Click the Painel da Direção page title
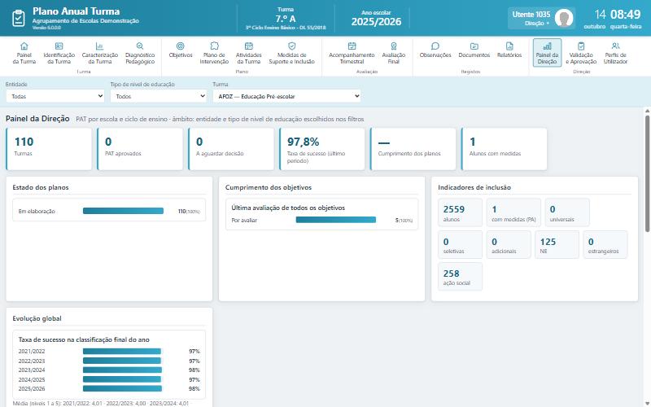The width and height of the screenshot is (651, 407). [37, 119]
